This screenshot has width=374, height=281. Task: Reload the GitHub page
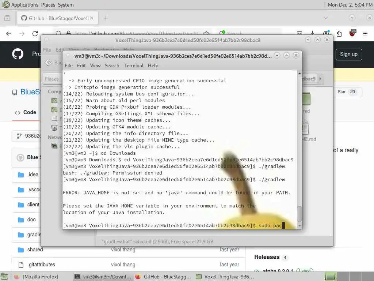pyautogui.click(x=35, y=34)
